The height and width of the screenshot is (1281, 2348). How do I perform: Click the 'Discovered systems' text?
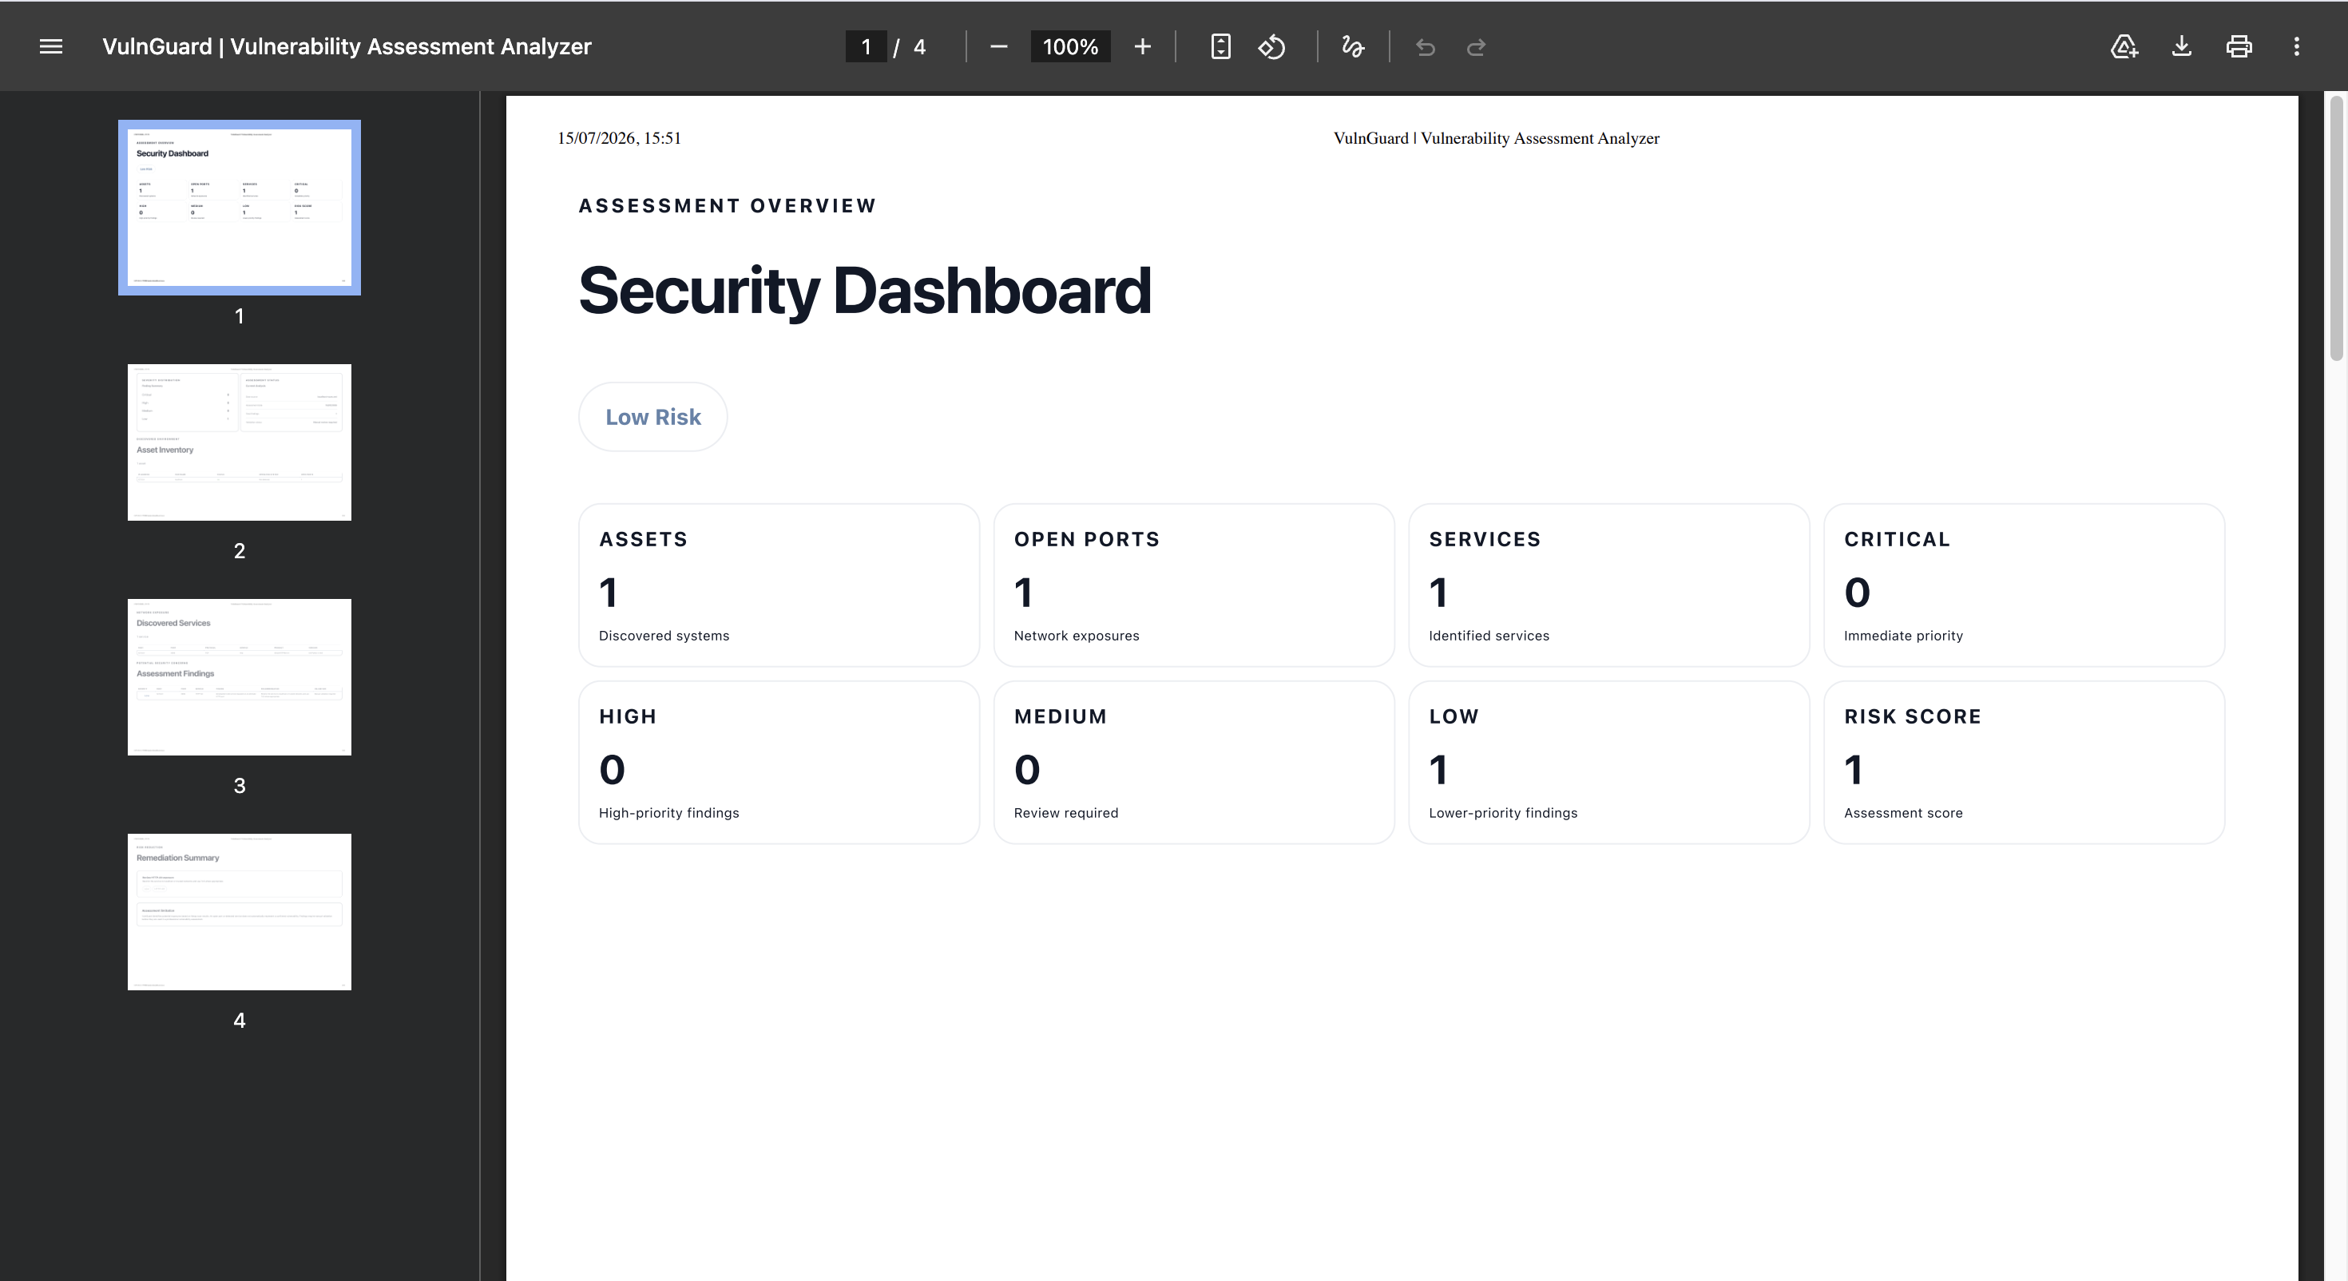(664, 636)
